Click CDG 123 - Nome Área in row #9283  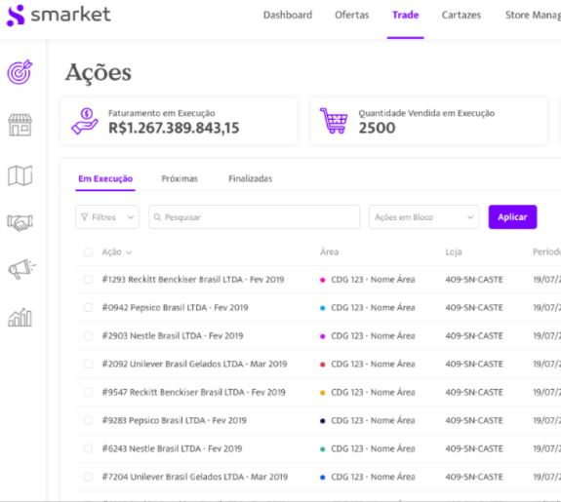point(373,420)
